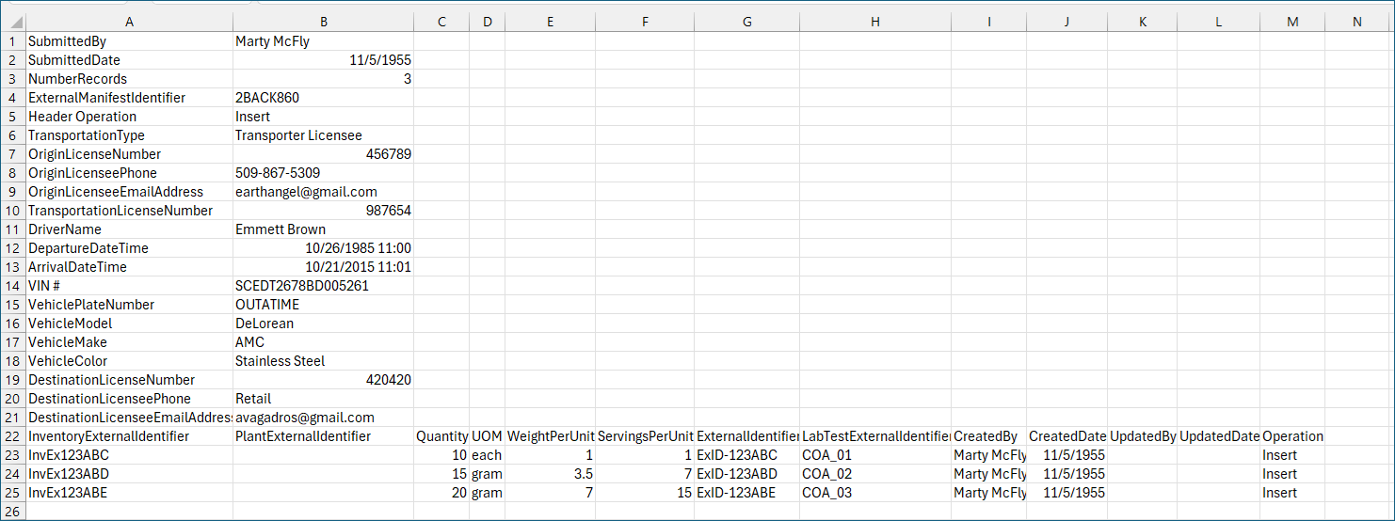The height and width of the screenshot is (521, 1395).
Task: Click weight 3.5 in row 24
Action: [551, 474]
